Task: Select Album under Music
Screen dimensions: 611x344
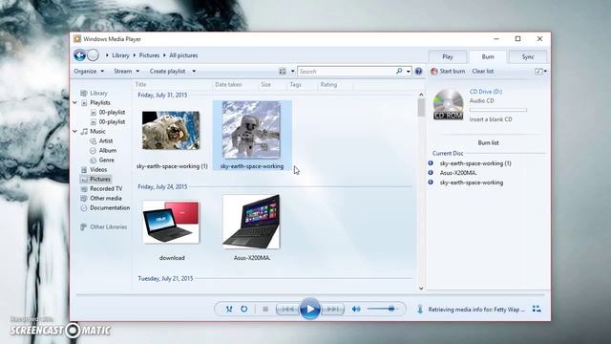Action: 108,151
